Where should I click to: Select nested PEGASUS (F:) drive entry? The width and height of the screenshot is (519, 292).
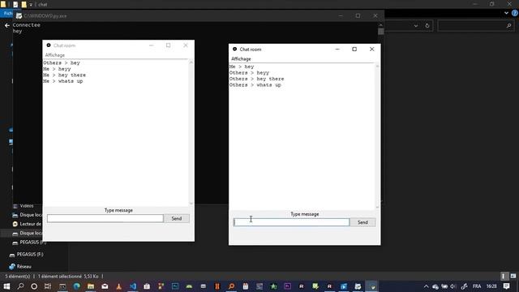(32, 243)
